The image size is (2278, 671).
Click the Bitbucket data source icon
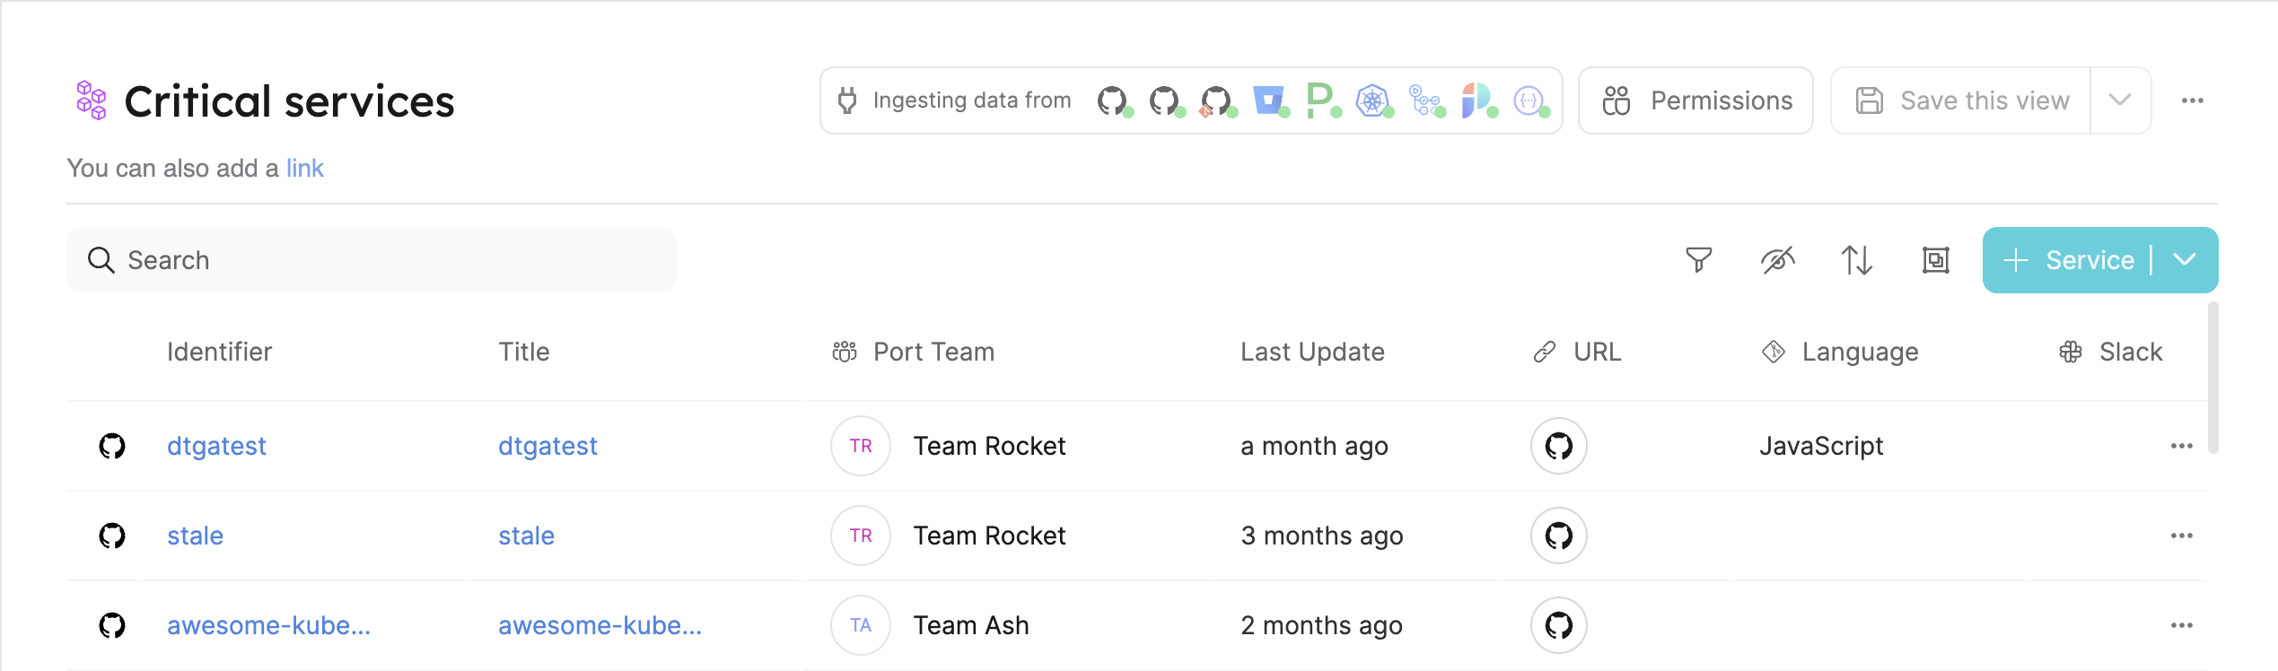click(1269, 100)
